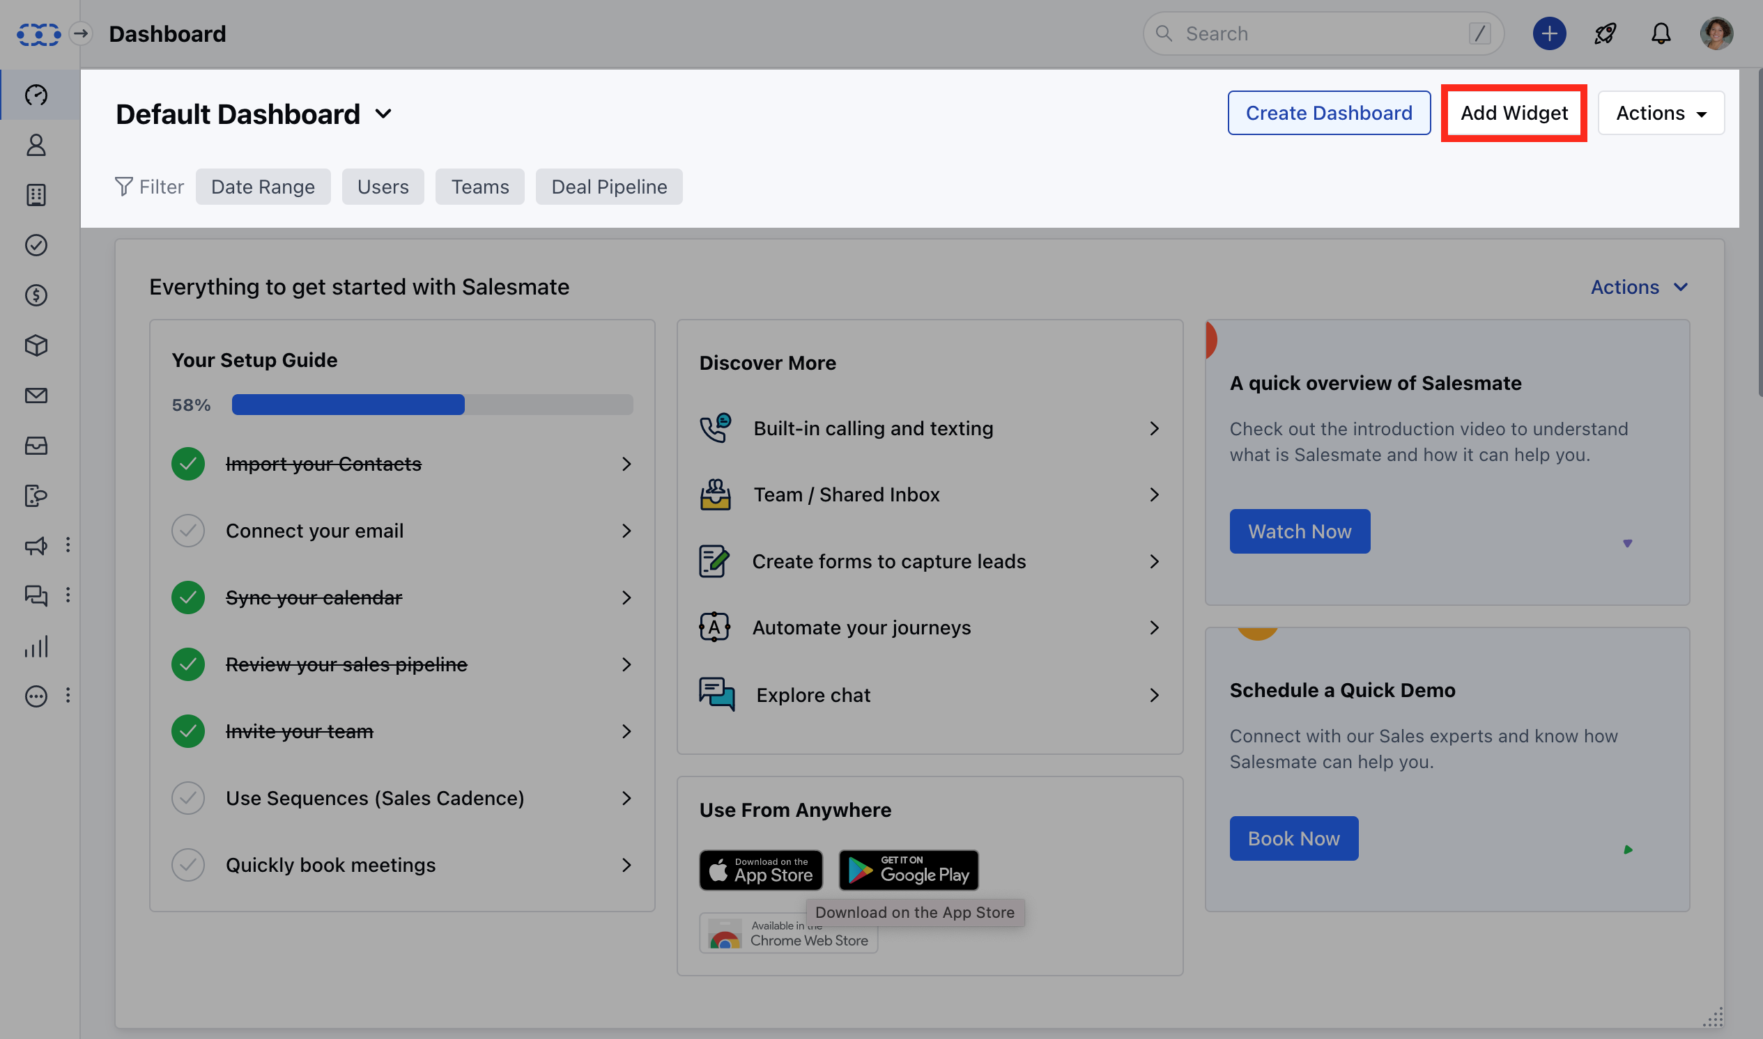Open the Contacts person icon in sidebar
Viewport: 1763px width, 1039px height.
(x=36, y=145)
